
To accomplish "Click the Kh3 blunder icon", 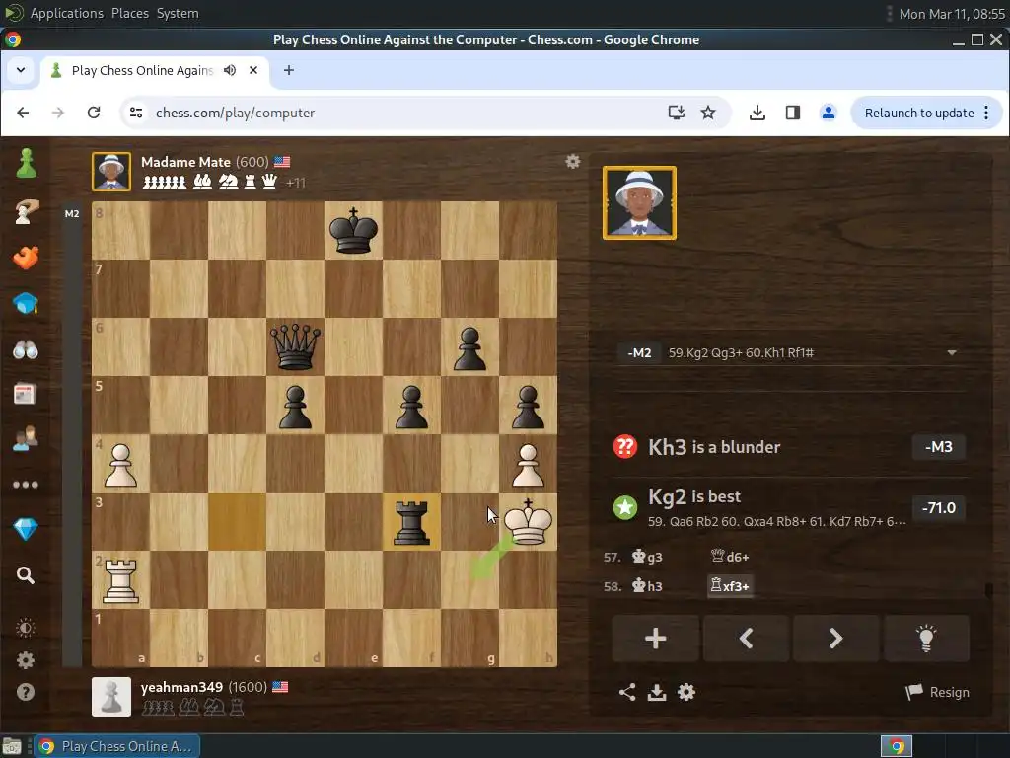I will point(624,446).
